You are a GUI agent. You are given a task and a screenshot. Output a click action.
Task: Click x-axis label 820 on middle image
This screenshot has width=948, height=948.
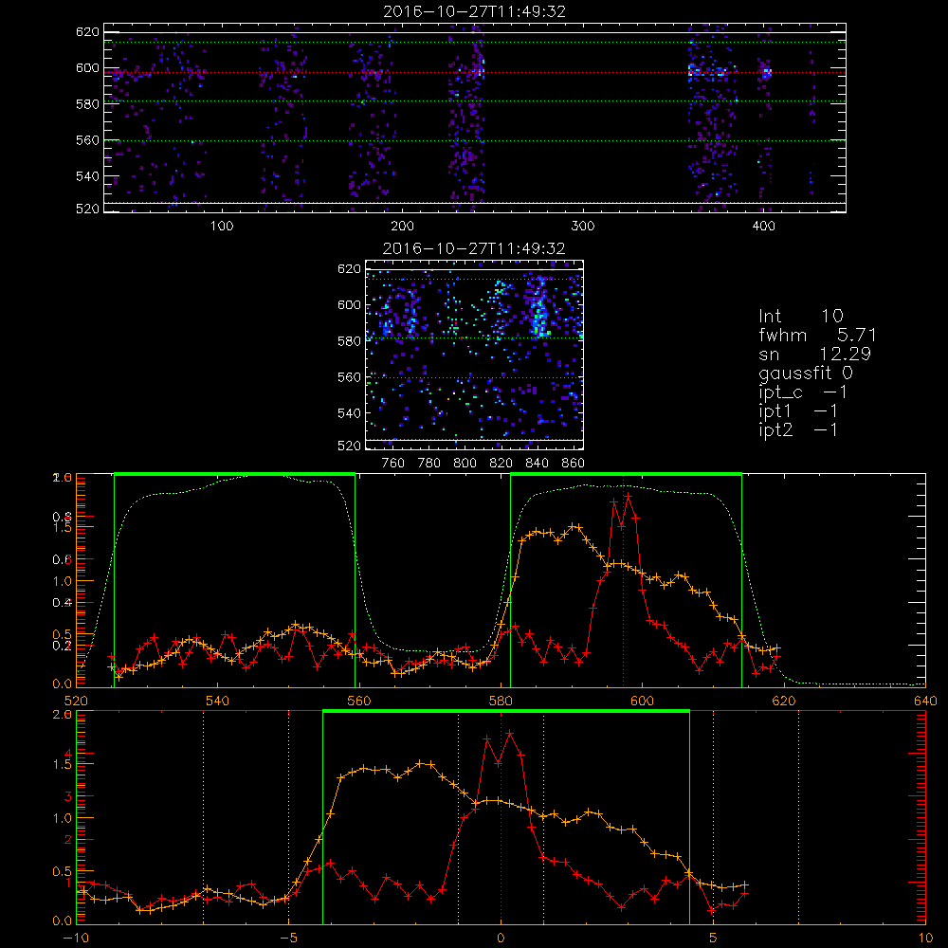click(501, 464)
